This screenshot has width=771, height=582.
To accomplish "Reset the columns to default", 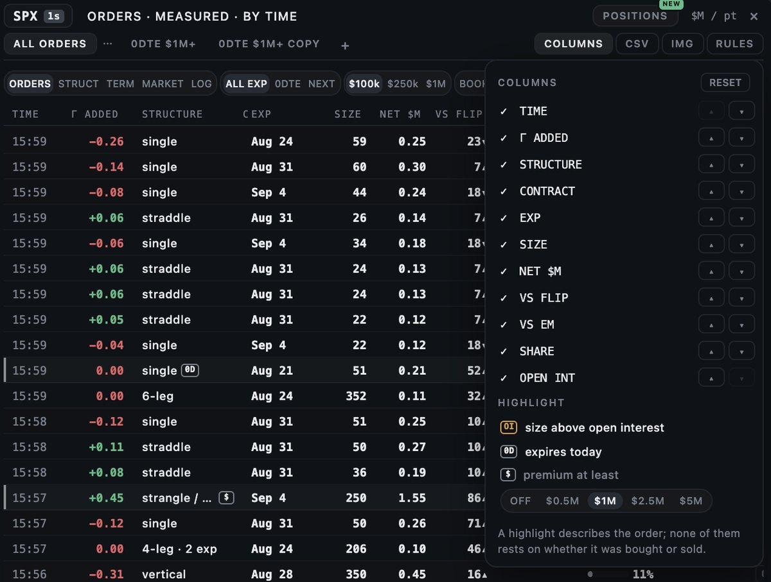I will (725, 83).
